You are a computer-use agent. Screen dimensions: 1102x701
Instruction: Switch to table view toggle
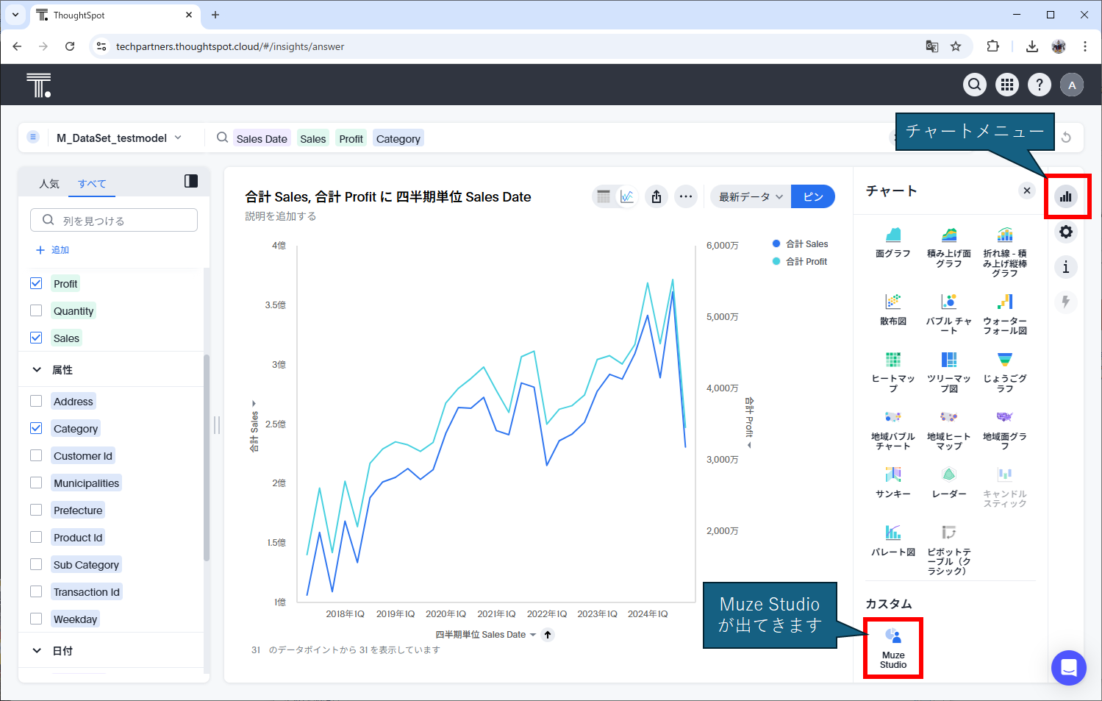point(604,196)
